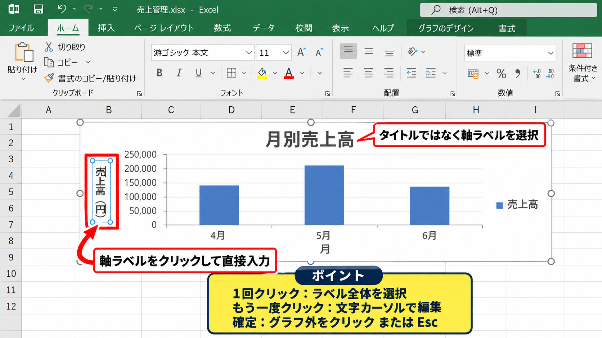Image resolution: width=602 pixels, height=338 pixels.
Task: Decrease the indent level
Action: pyautogui.click(x=412, y=73)
